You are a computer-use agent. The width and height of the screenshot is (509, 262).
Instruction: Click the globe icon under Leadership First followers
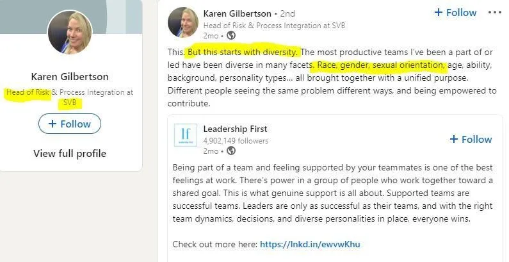231,151
